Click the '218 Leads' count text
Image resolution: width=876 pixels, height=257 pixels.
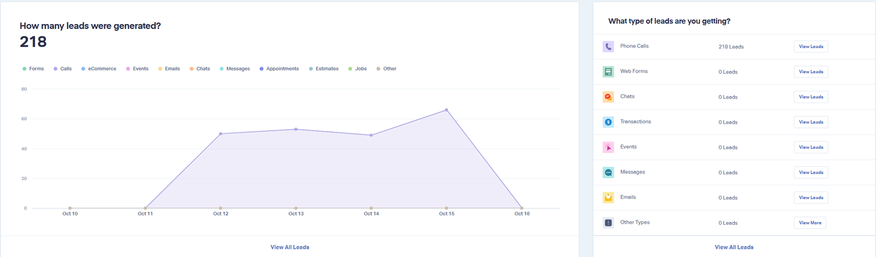731,47
